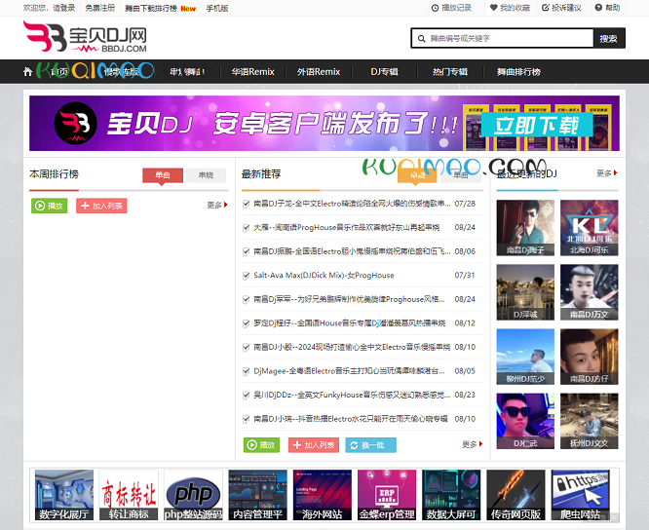Open 投诉建议 edit icon link
The width and height of the screenshot is (649, 530).
(561, 8)
